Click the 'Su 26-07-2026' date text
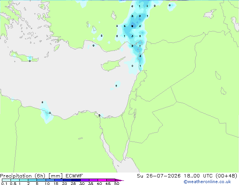The height and width of the screenshot is (185, 239). pyautogui.click(x=159, y=176)
